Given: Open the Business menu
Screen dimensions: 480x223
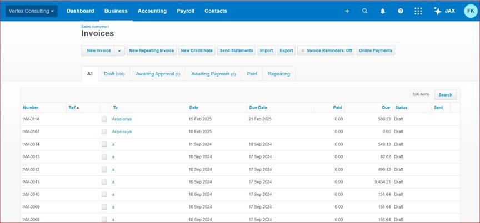Looking at the screenshot, I should pyautogui.click(x=116, y=11).
